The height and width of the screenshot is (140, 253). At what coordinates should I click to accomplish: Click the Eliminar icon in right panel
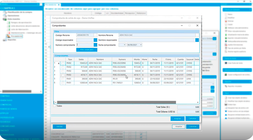[226, 21]
